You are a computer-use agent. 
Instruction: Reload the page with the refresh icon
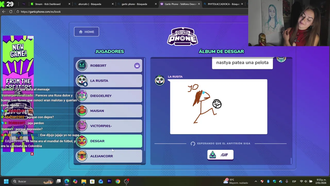(11, 12)
